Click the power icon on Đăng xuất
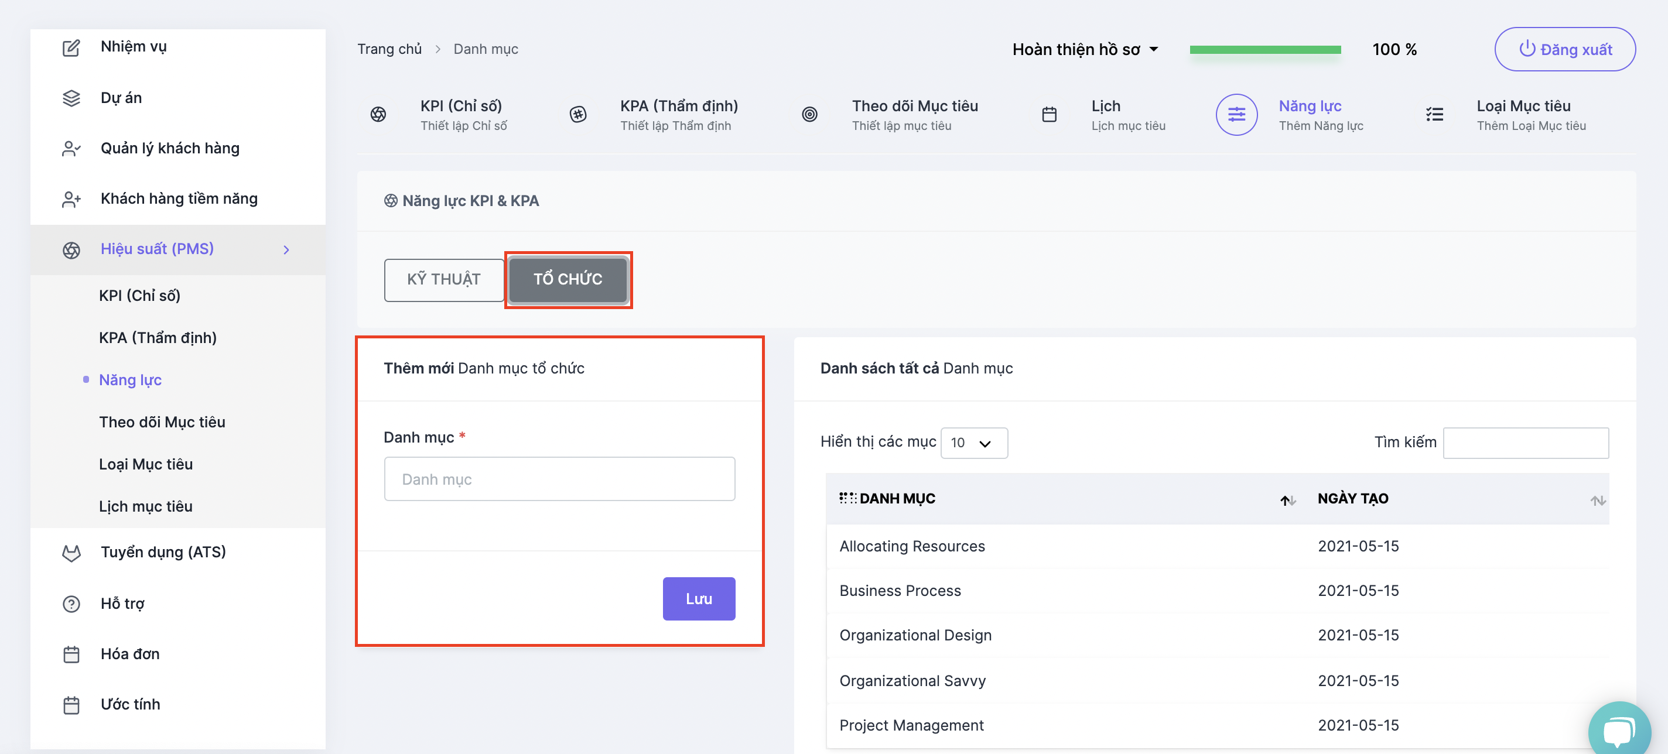 pyautogui.click(x=1527, y=49)
